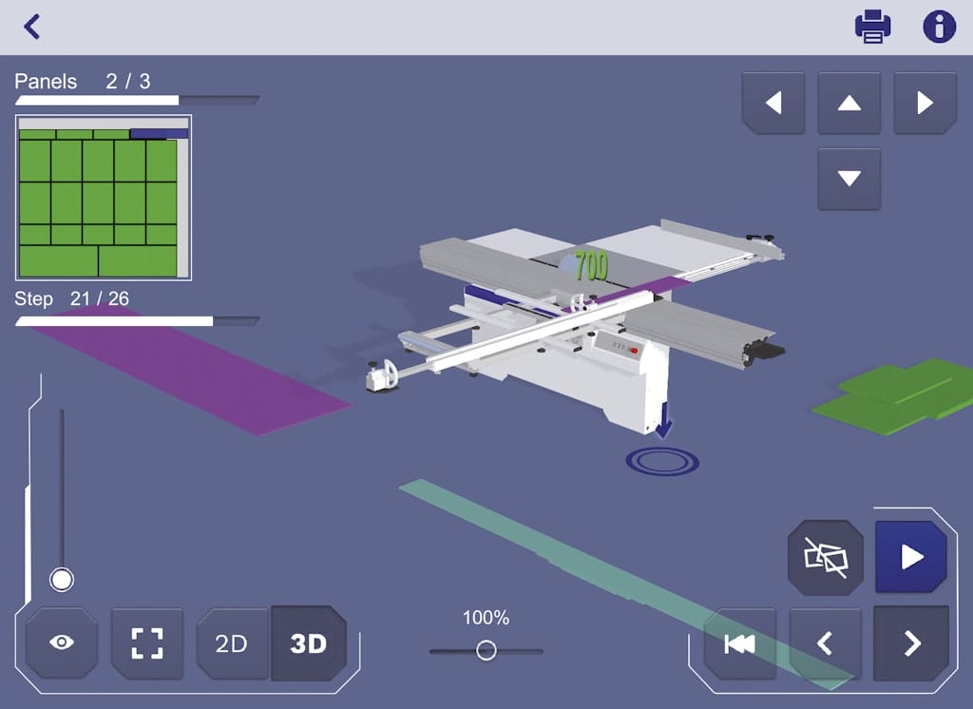Click the Step 21 / 26 progress bar
Viewport: 973px width, 709px height.
[x=137, y=321]
